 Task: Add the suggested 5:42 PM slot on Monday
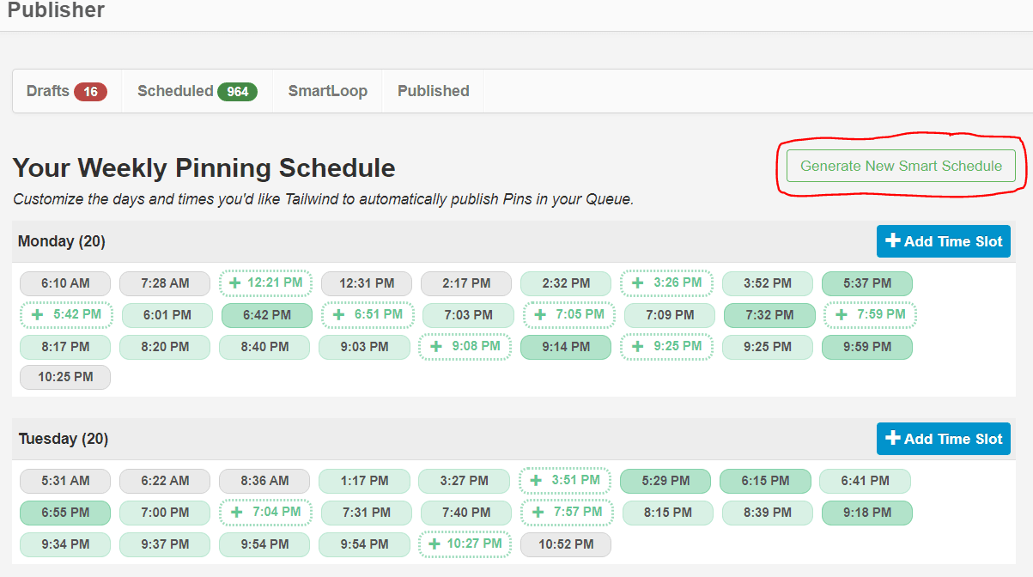(66, 315)
